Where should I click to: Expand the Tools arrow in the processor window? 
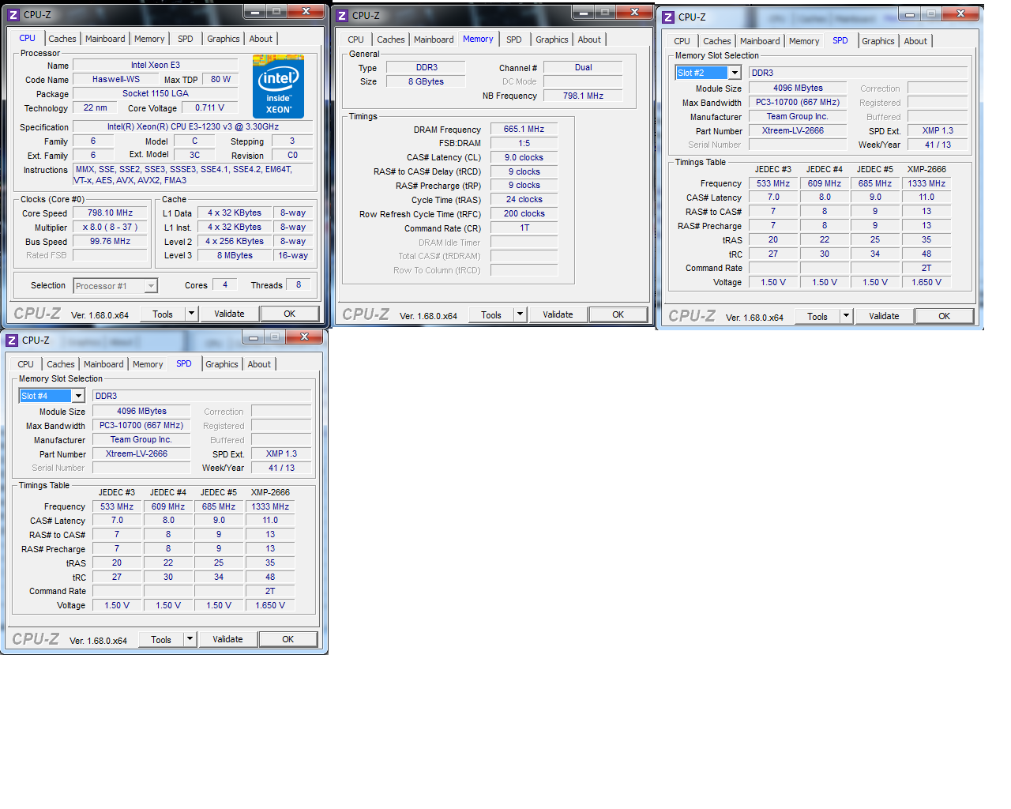tap(191, 314)
